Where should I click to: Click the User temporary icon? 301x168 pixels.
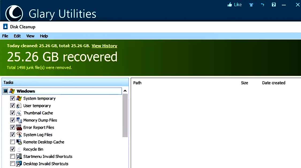[19, 106]
